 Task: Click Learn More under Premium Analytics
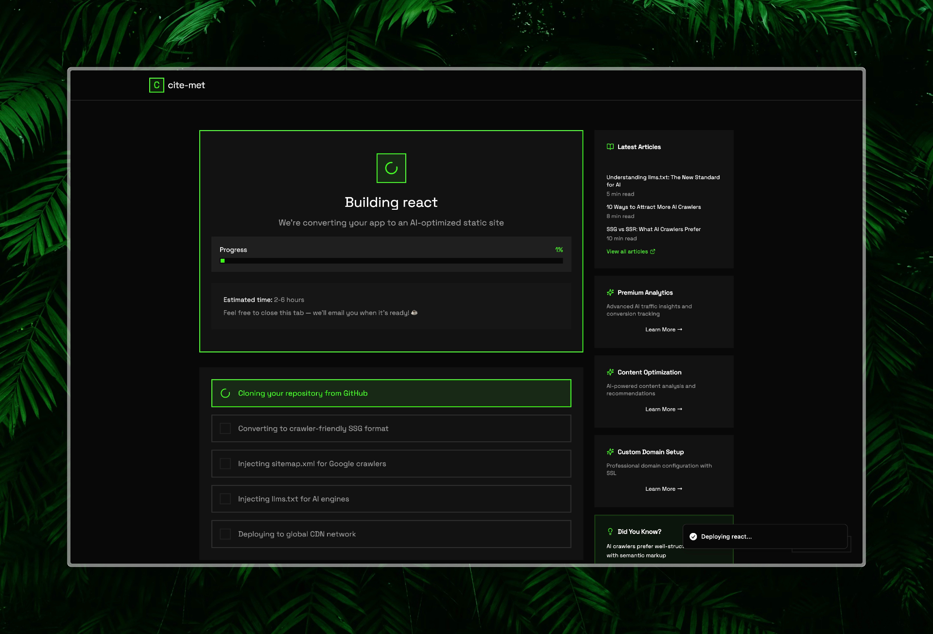coord(664,329)
